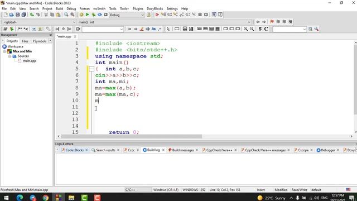Run the program with the green play icon
Image resolution: width=357 pixels, height=201 pixels.
click(87, 15)
